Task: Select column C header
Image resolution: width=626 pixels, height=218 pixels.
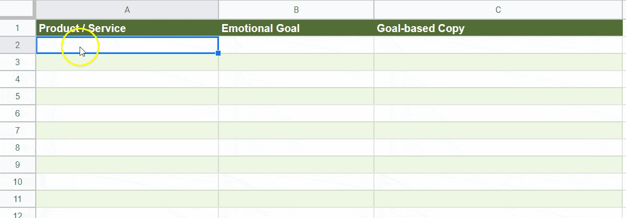Action: tap(498, 10)
